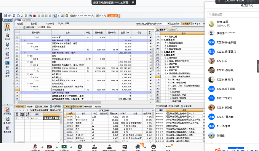259x151 pixels.
Task: Expand the 3. 打桩工程 tree node
Action: pos(165,64)
